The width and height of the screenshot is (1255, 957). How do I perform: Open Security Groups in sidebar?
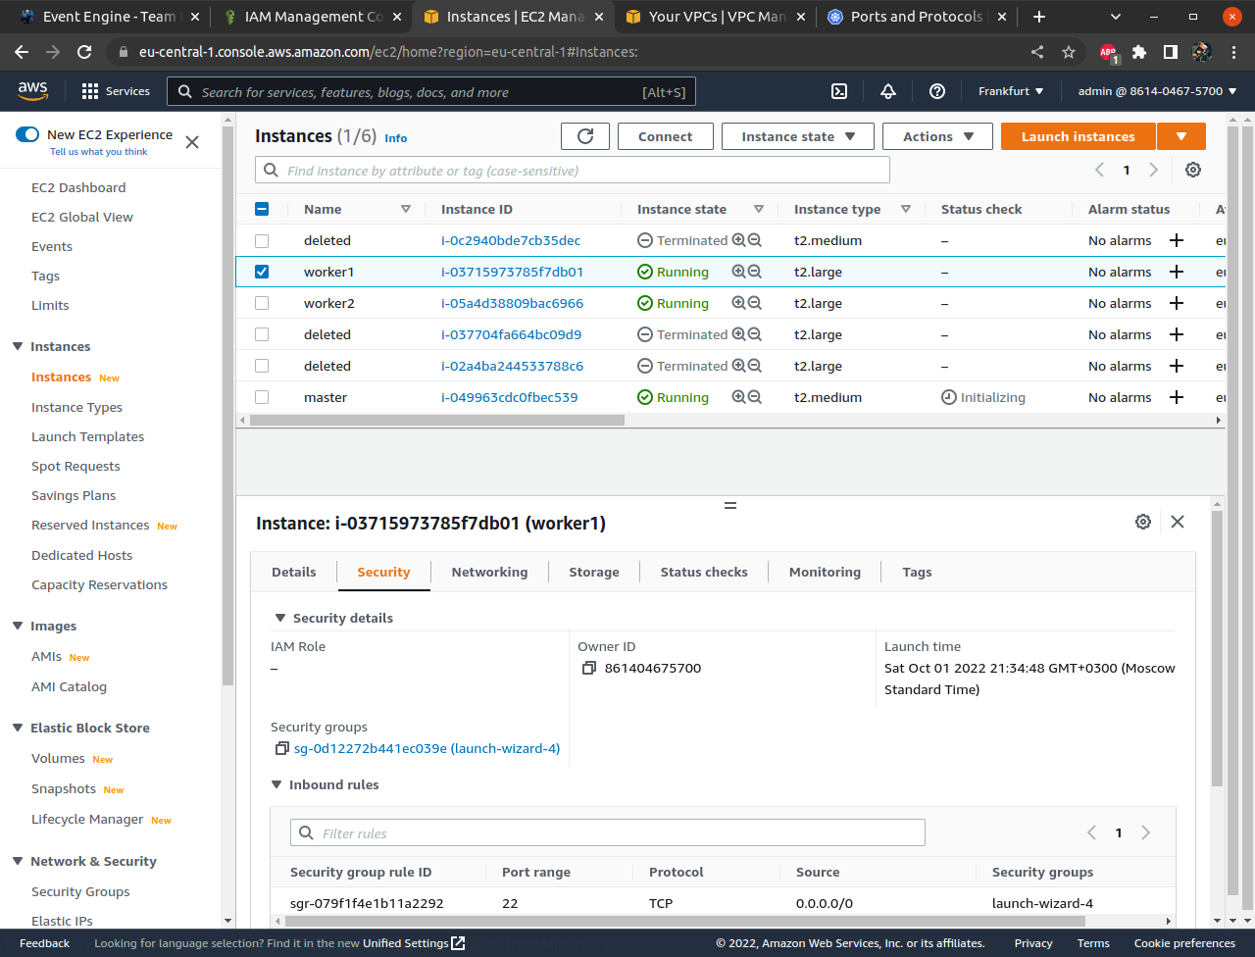80,891
